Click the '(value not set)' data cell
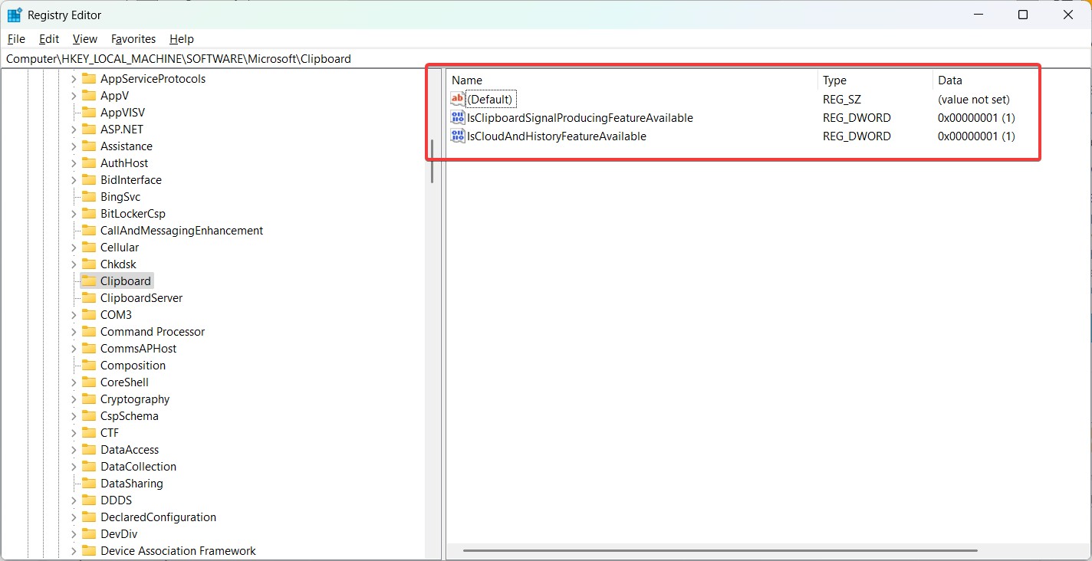The height and width of the screenshot is (561, 1092). pos(974,99)
